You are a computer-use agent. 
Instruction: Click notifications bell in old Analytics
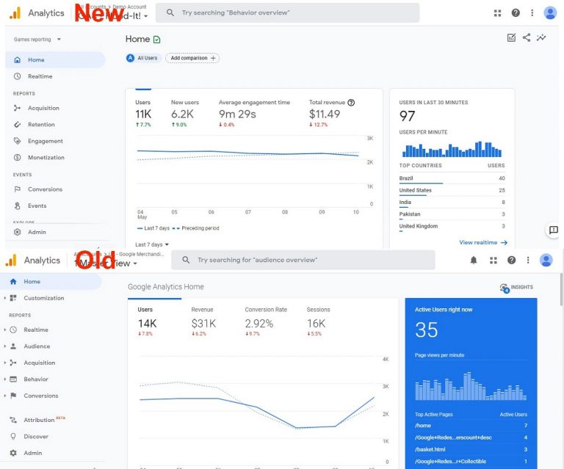(474, 261)
